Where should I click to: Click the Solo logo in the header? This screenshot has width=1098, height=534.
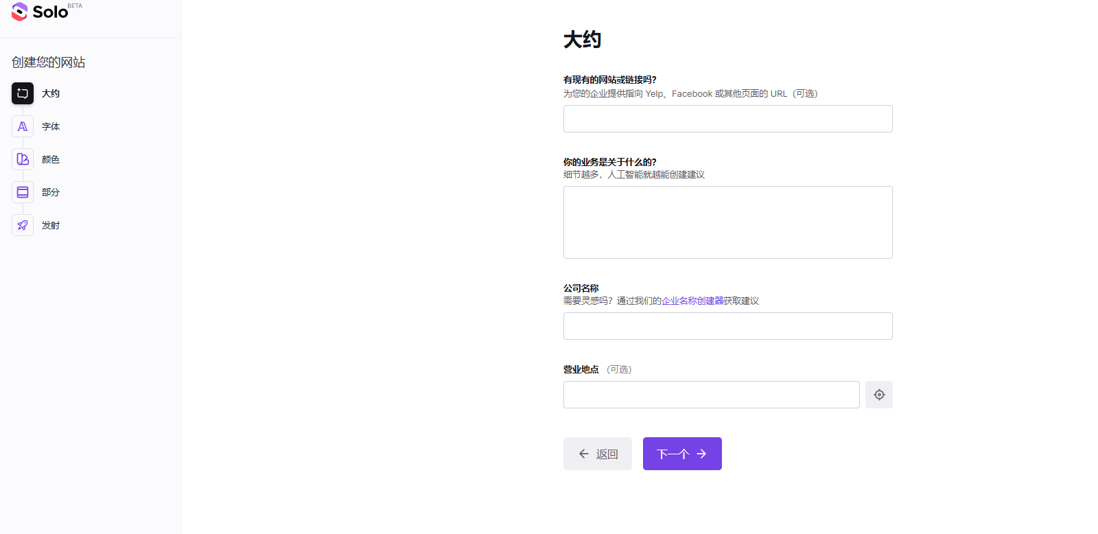(x=40, y=12)
